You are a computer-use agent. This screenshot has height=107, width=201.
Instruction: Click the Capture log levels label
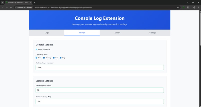coord(42,55)
